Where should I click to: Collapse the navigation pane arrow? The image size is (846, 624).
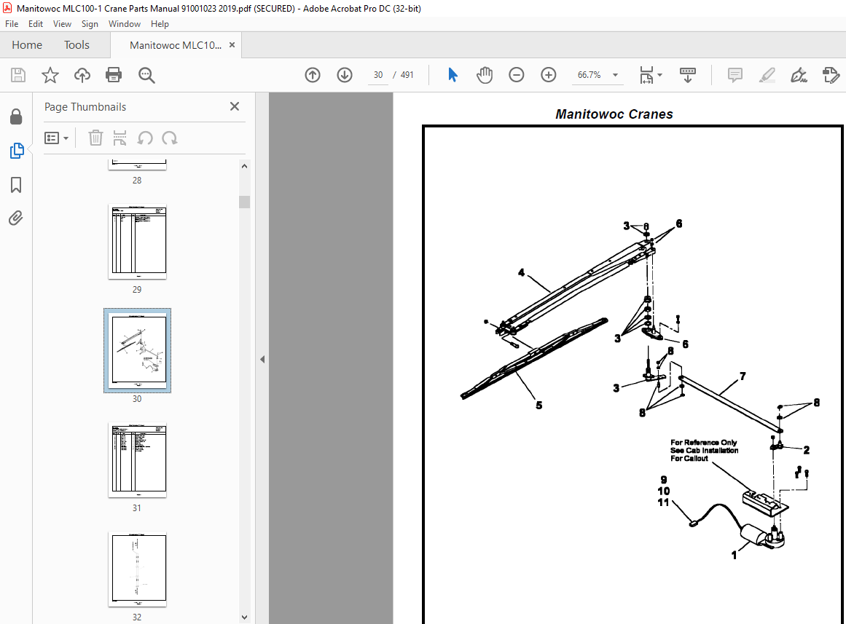(x=262, y=359)
